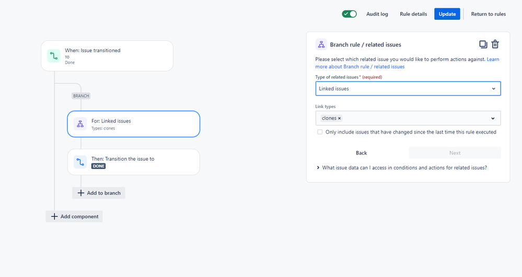
Task: Click the Back button in panel
Action: 361,153
